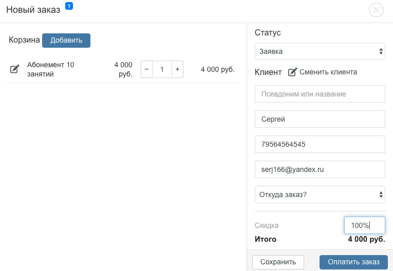Click the Абонемент 10 занятий item name
Screen dimensions: 393x271
point(51,69)
